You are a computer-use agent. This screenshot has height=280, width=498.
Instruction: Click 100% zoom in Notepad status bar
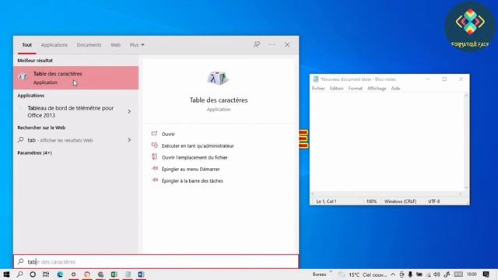(x=371, y=201)
